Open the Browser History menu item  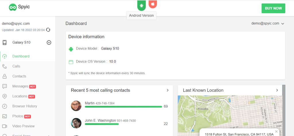[28, 106]
